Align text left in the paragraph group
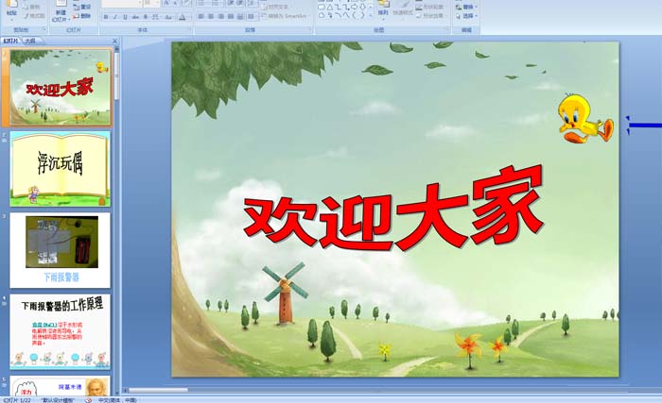Viewport: 662px width, 403px height. coord(200,16)
